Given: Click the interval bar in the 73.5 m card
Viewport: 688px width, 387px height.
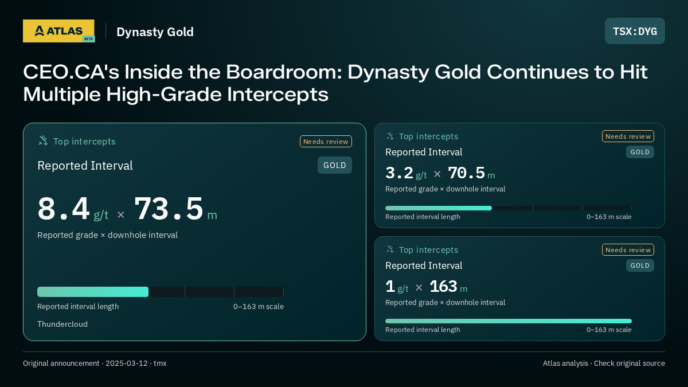Looking at the screenshot, I should [161, 292].
